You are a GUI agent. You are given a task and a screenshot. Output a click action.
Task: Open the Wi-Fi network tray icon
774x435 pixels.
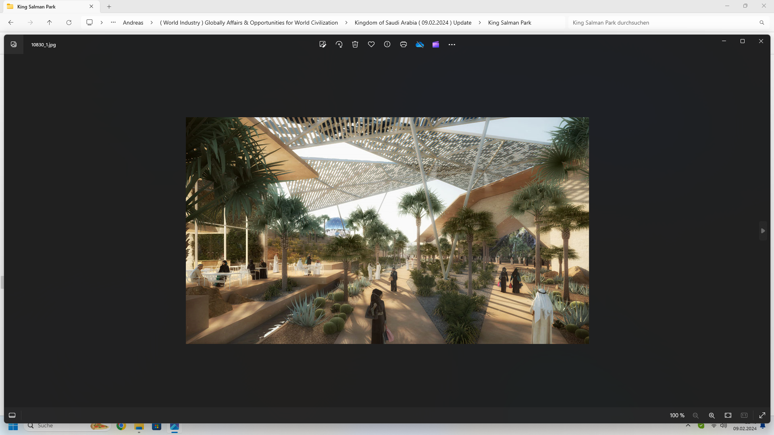714,426
